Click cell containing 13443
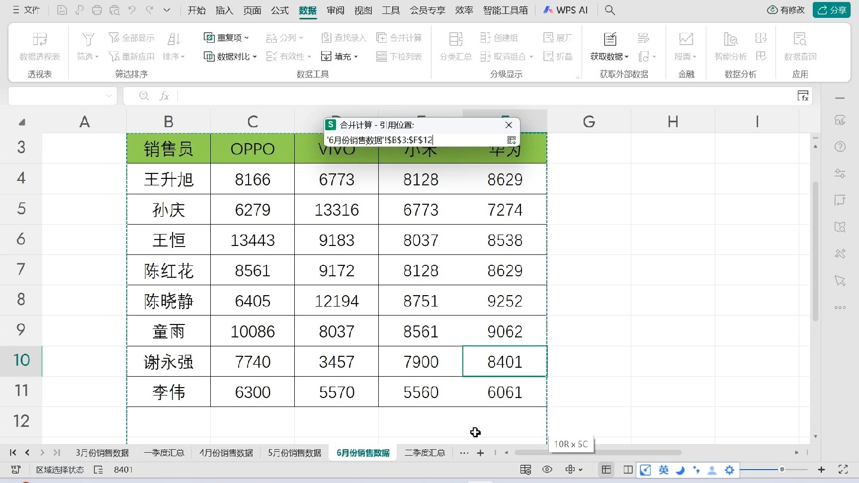The height and width of the screenshot is (483, 859). (253, 240)
